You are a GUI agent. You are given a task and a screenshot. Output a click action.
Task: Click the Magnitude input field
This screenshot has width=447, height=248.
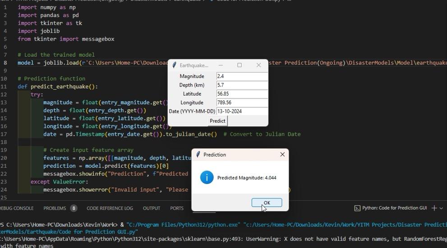coord(242,76)
